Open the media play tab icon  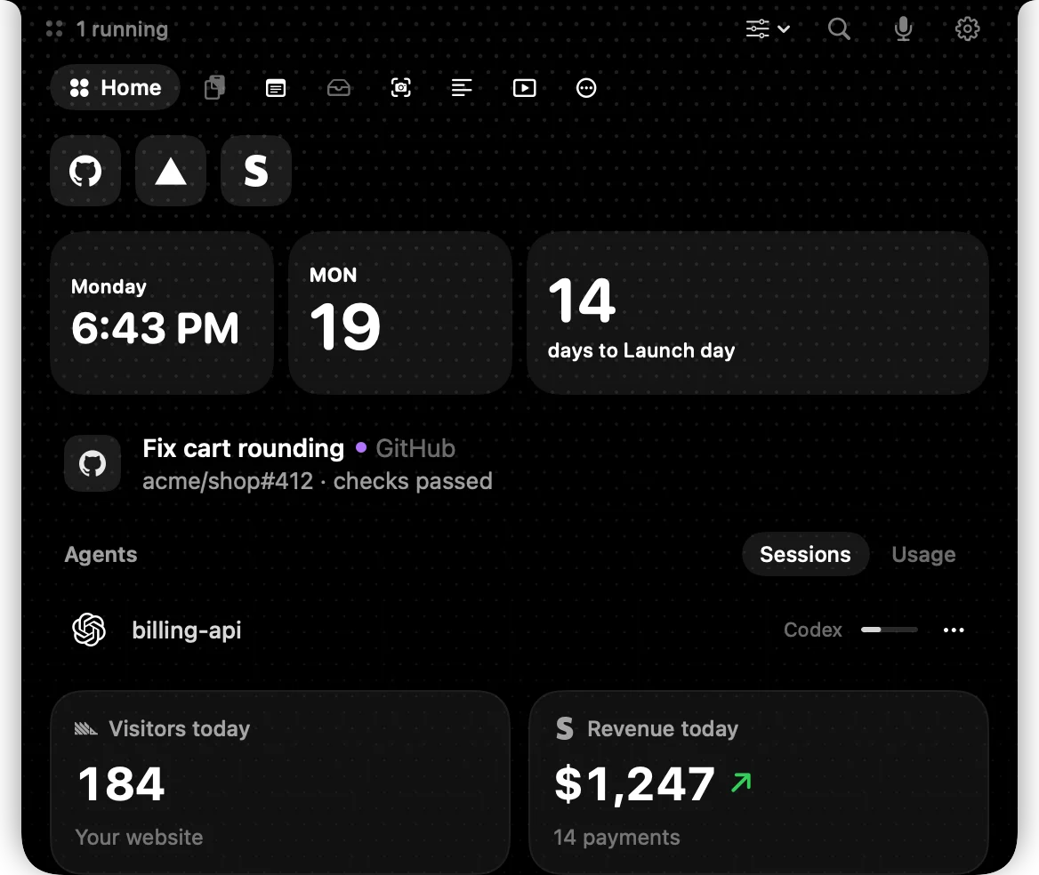(524, 88)
